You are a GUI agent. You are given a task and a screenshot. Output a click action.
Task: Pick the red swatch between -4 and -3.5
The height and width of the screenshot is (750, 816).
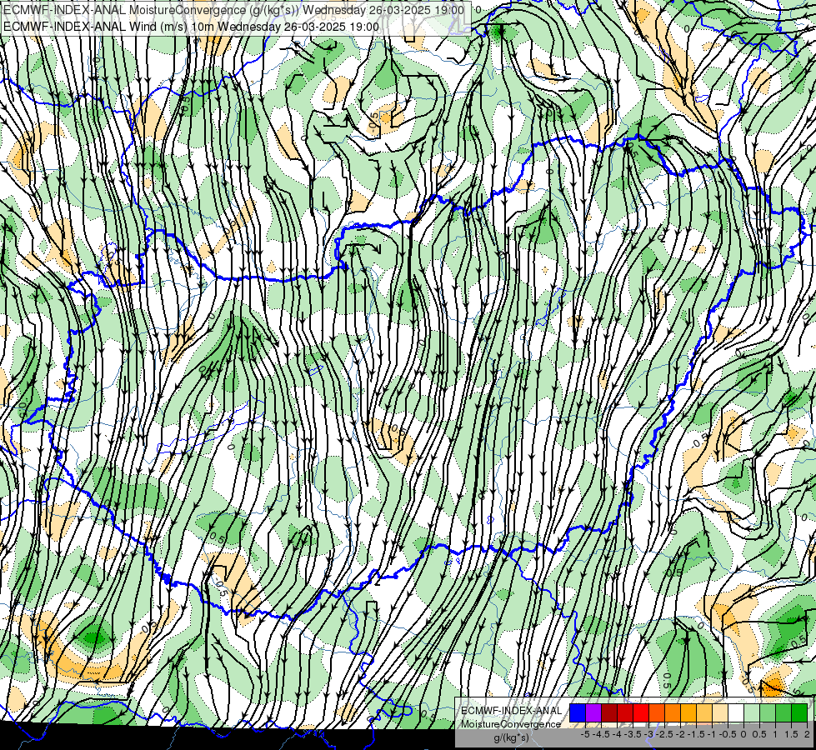point(625,712)
